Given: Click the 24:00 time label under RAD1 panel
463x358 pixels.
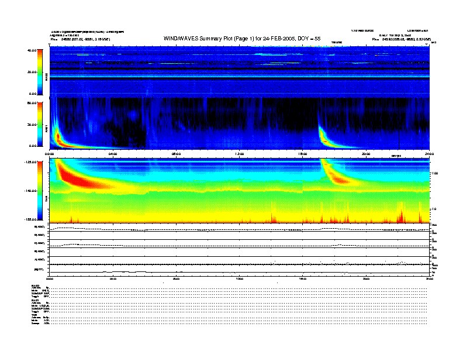Looking at the screenshot, I should (x=429, y=154).
